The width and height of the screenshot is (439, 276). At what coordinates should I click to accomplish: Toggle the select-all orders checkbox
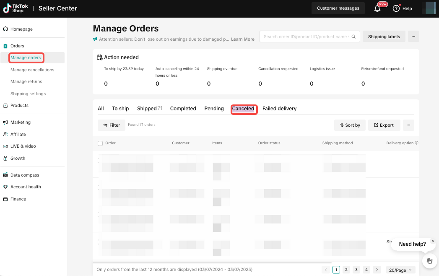[x=100, y=143]
